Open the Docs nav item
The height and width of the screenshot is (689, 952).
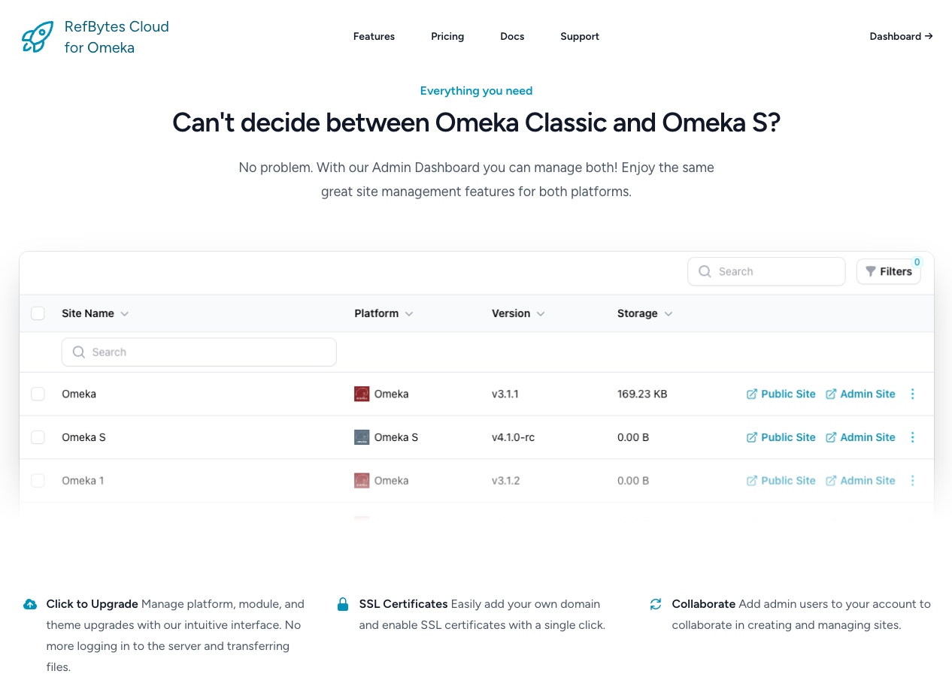click(x=512, y=36)
